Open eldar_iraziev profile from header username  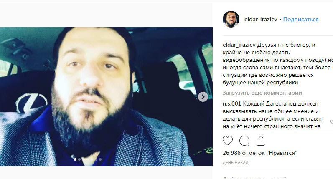(261, 19)
